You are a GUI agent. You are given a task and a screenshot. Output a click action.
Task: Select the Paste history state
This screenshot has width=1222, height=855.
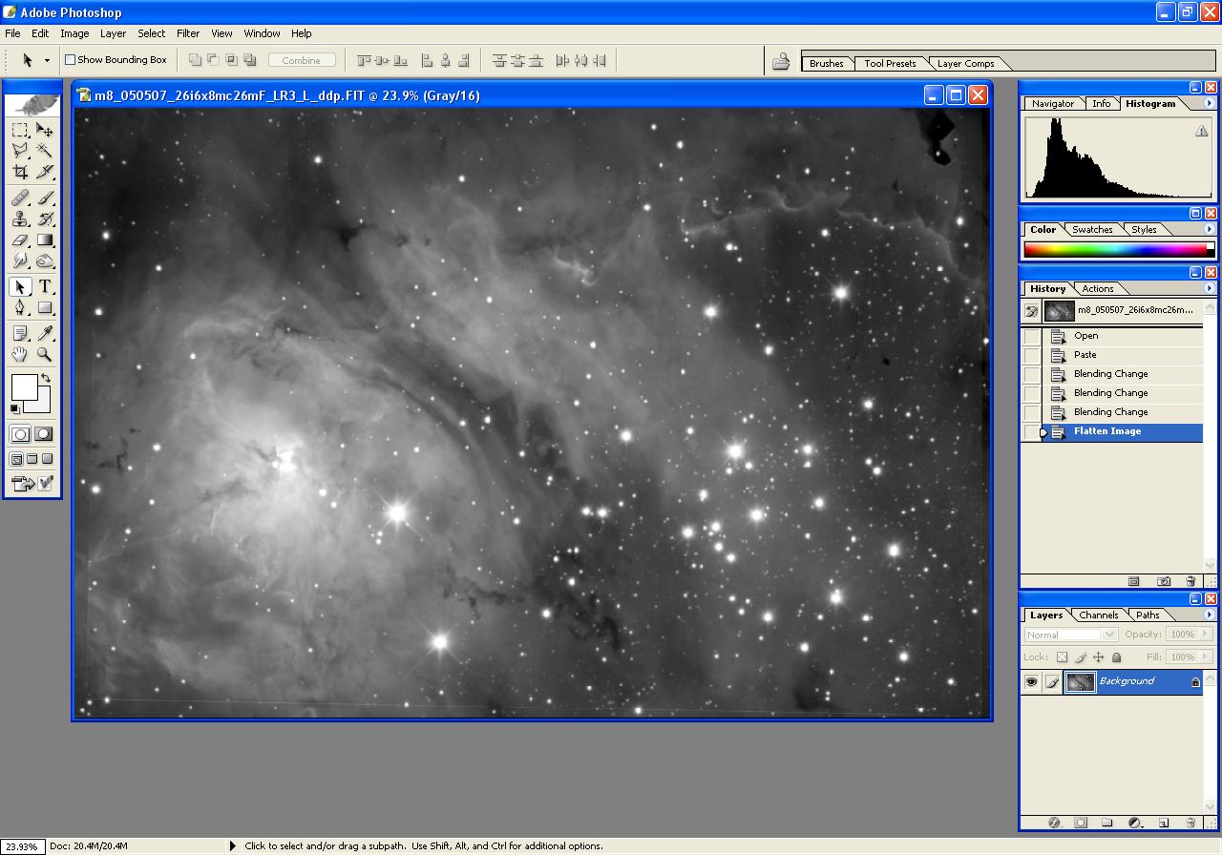click(x=1085, y=355)
